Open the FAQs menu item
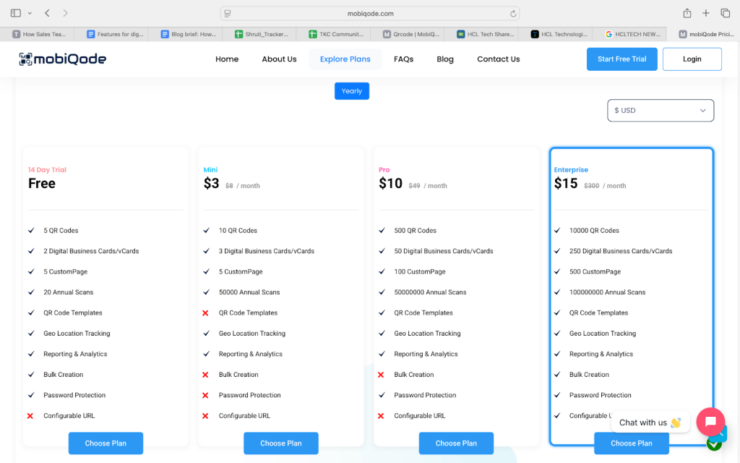 click(403, 59)
